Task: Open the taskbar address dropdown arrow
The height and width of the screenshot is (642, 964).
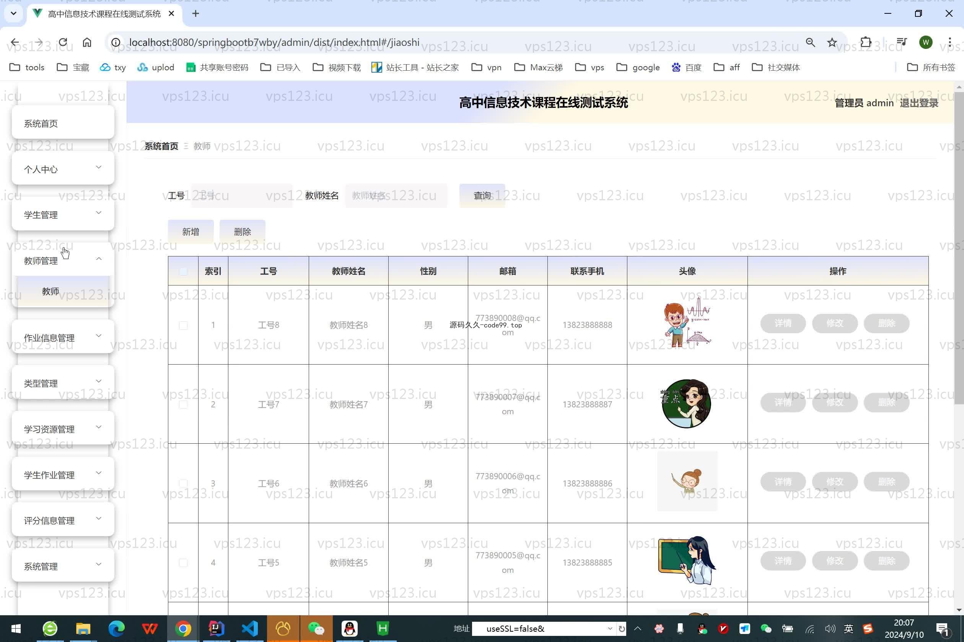Action: pos(610,629)
